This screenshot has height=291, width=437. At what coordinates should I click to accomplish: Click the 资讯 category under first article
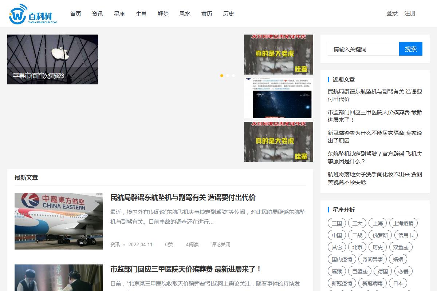(x=115, y=244)
